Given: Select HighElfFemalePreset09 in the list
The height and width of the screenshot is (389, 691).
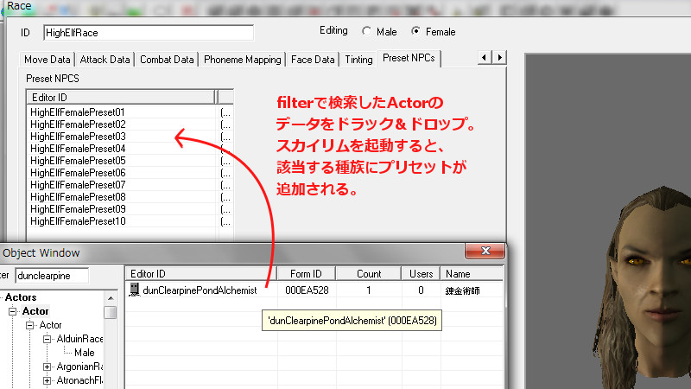Looking at the screenshot, I should (x=78, y=209).
